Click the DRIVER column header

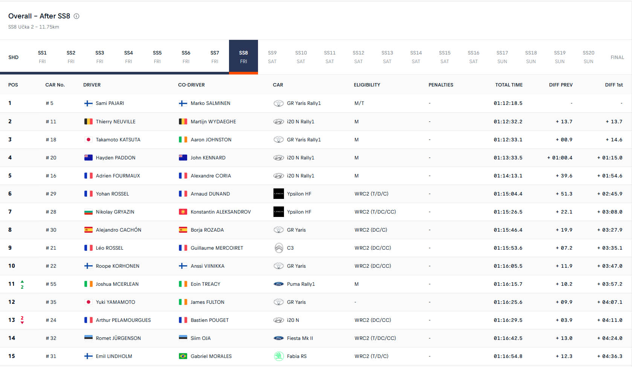[x=92, y=85]
